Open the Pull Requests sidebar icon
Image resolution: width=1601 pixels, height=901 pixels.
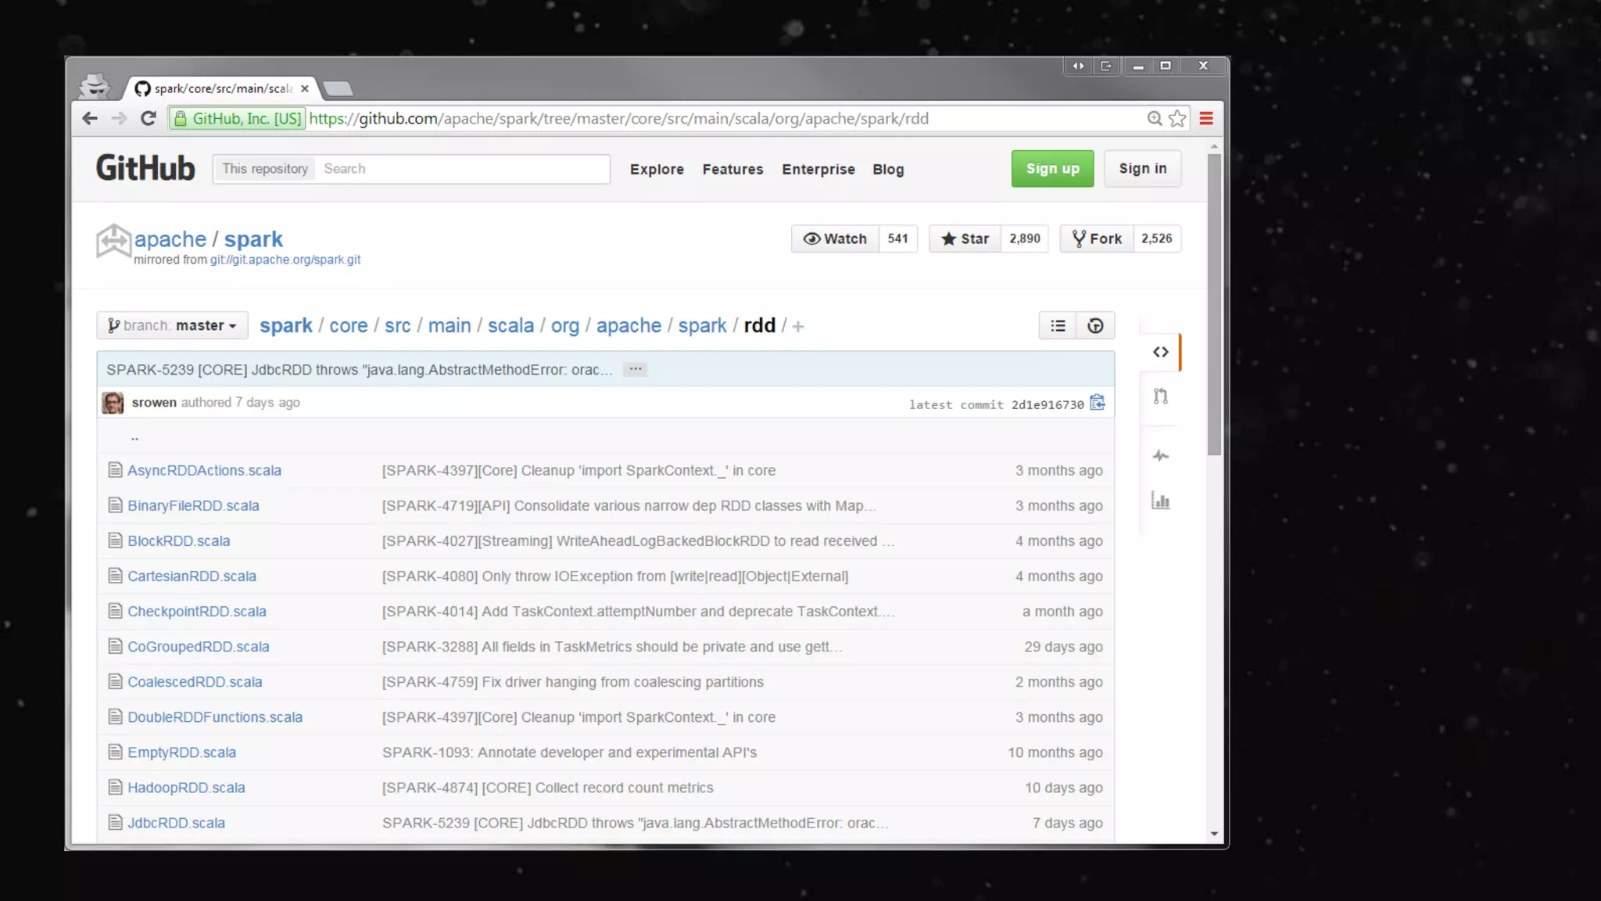tap(1161, 397)
